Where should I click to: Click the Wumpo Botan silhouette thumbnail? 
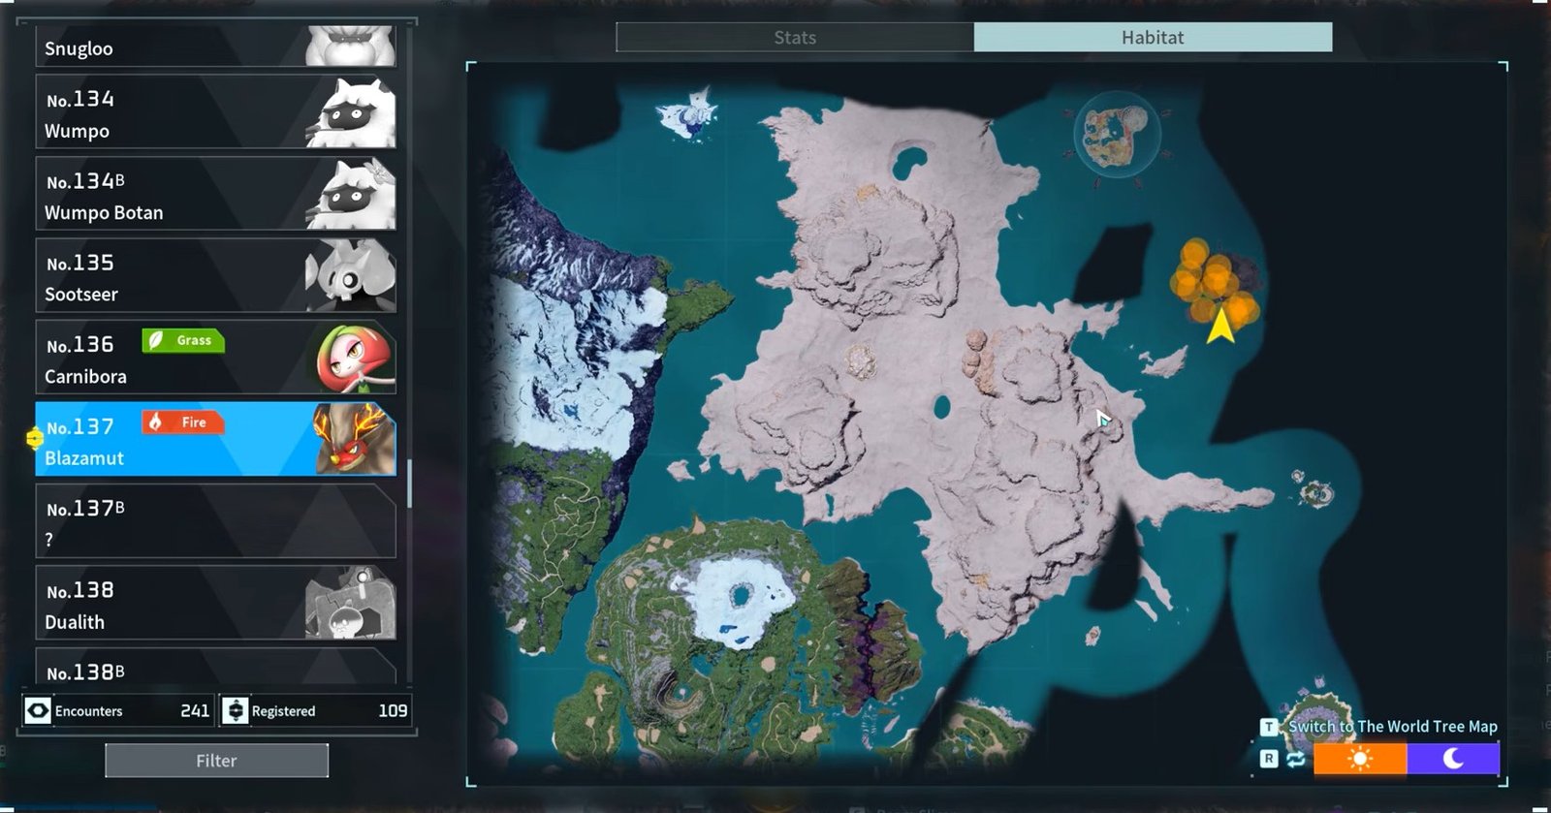click(x=350, y=195)
